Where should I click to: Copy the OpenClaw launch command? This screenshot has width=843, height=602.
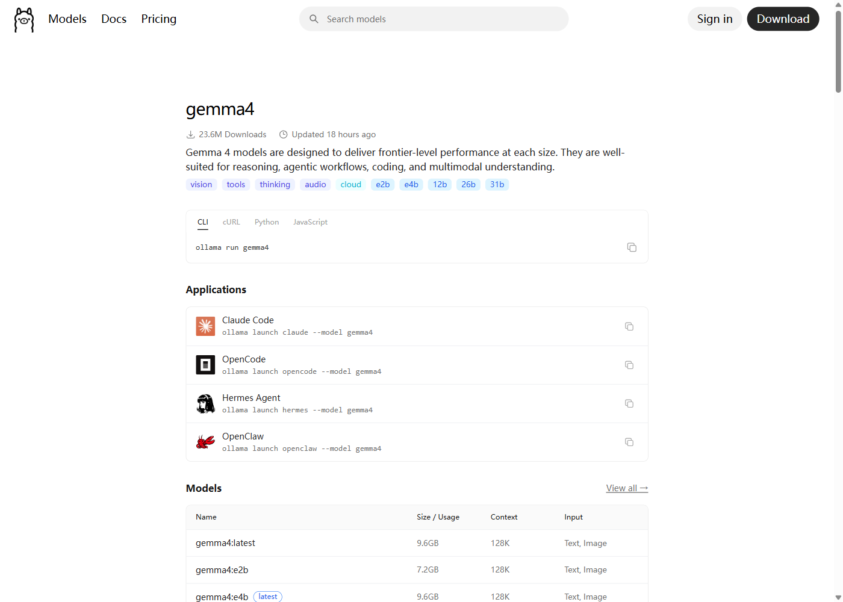pyautogui.click(x=629, y=442)
